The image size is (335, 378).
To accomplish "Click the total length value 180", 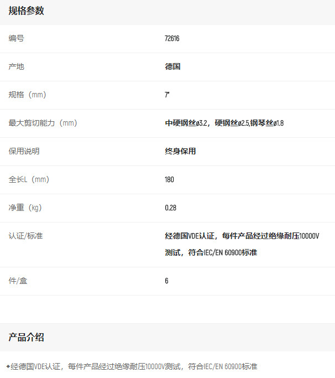I will click(169, 180).
